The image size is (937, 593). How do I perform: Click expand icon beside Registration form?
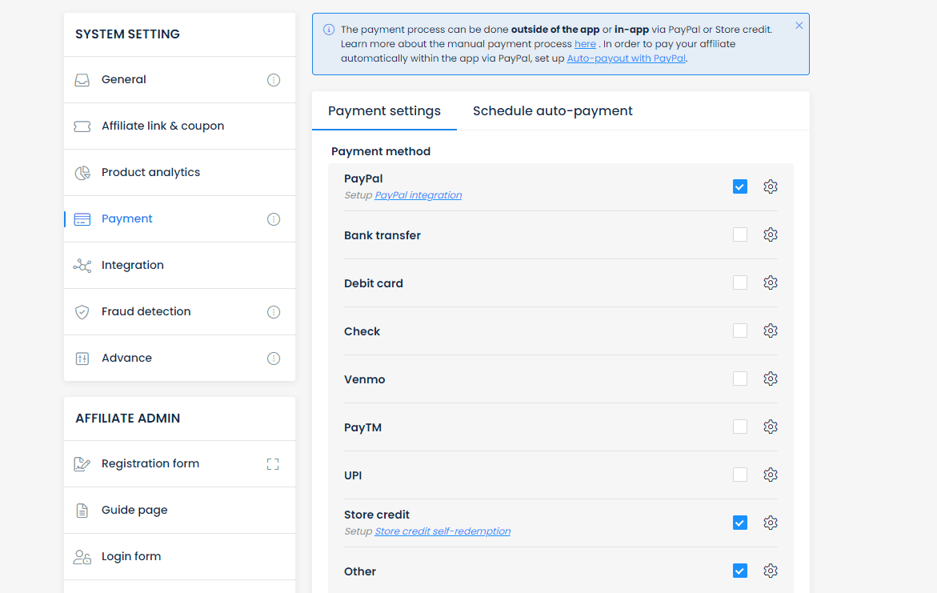click(x=273, y=464)
